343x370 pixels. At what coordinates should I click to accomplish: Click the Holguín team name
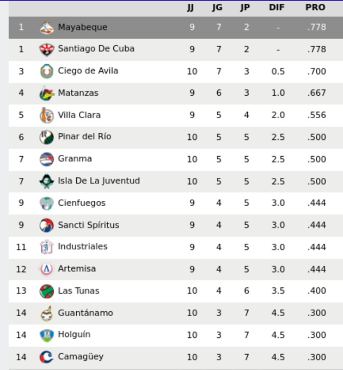[x=74, y=335]
